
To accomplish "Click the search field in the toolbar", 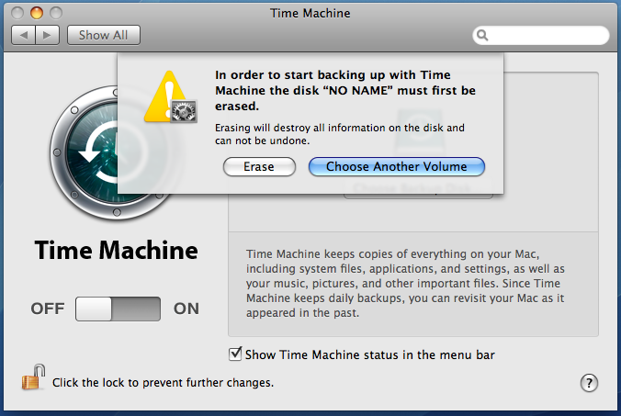I will [540, 35].
